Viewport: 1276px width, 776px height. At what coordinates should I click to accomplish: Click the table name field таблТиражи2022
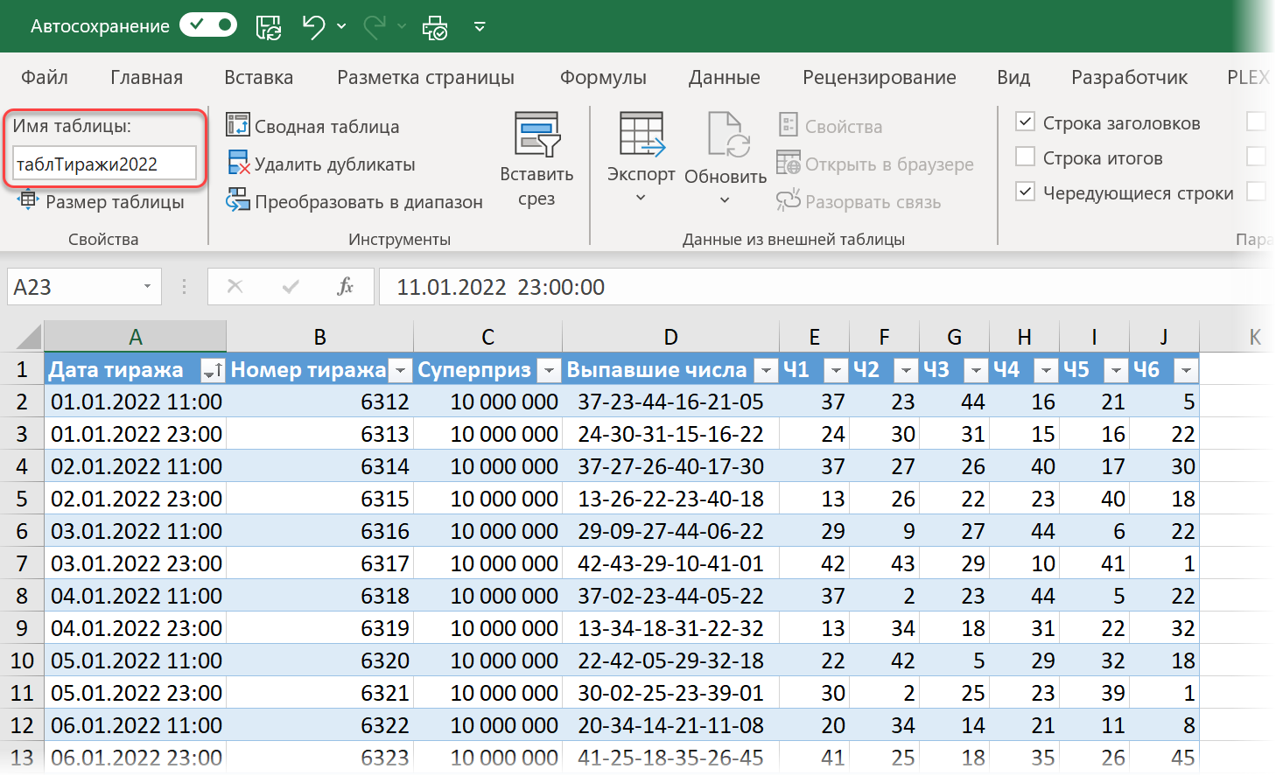coord(104,164)
